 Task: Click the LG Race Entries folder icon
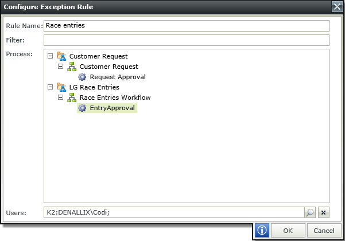point(61,87)
